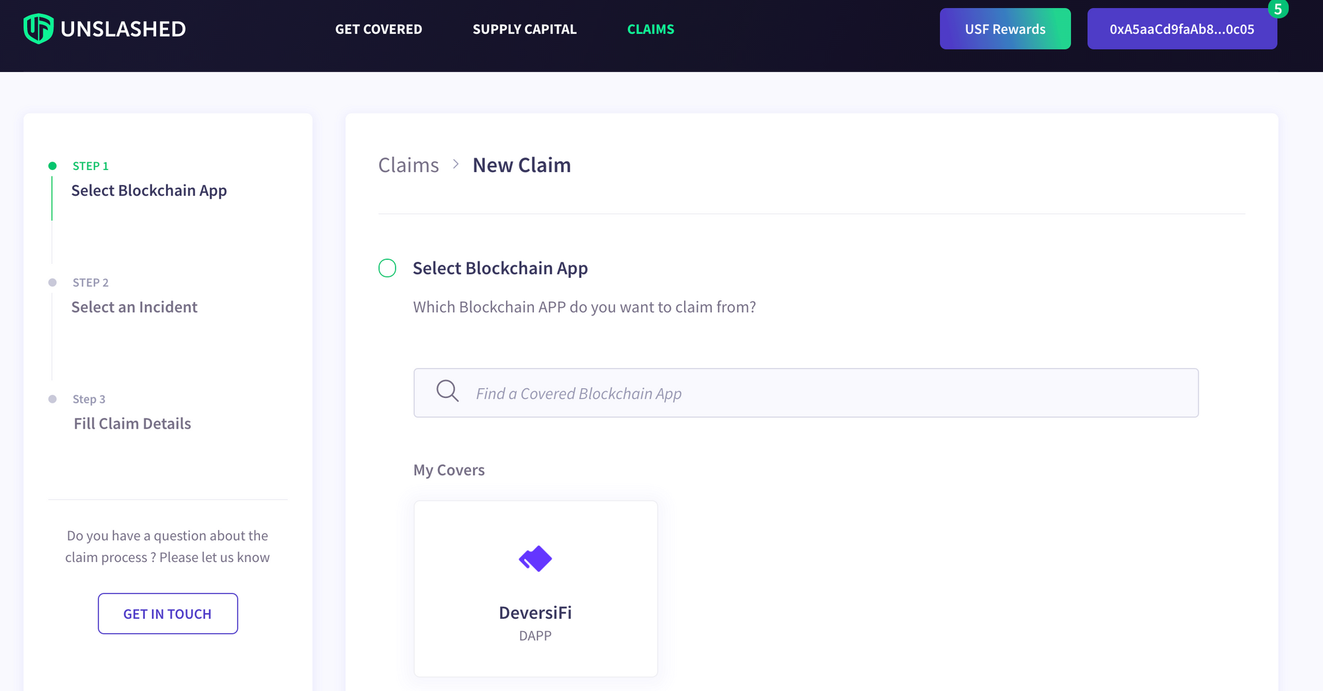Click the search magnifier icon
This screenshot has height=691, width=1323.
click(447, 391)
